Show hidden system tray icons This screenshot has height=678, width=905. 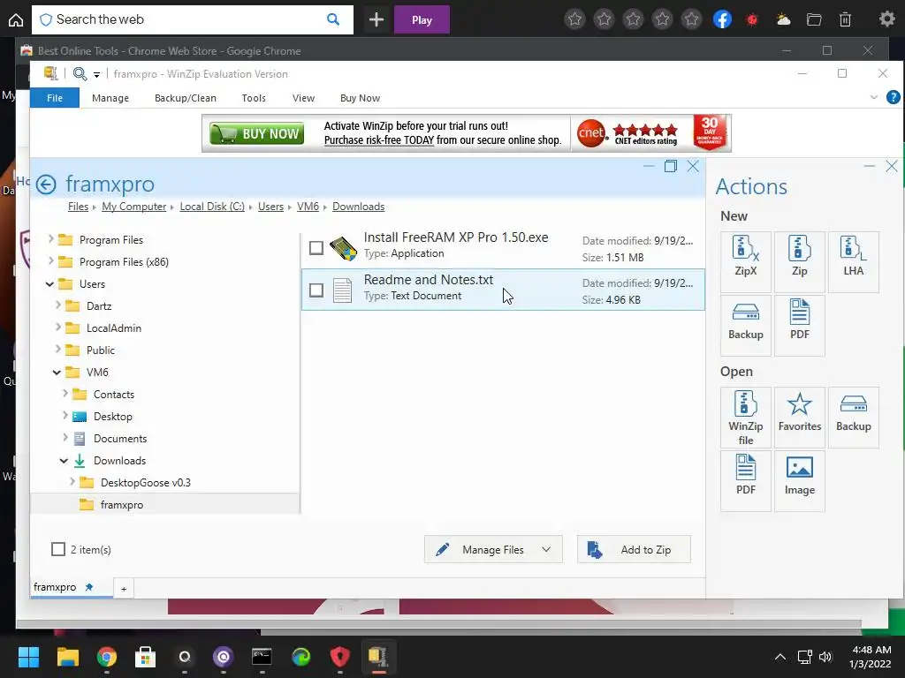pos(780,657)
